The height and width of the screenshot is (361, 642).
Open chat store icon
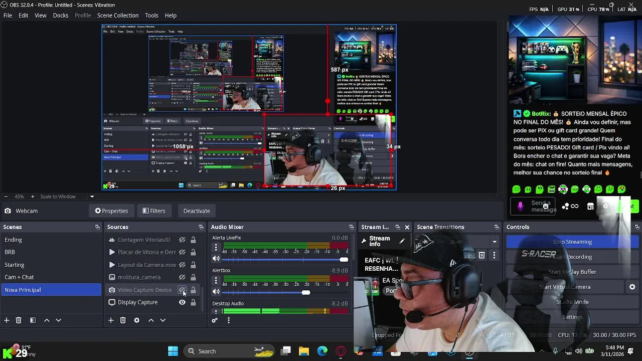pos(590,206)
